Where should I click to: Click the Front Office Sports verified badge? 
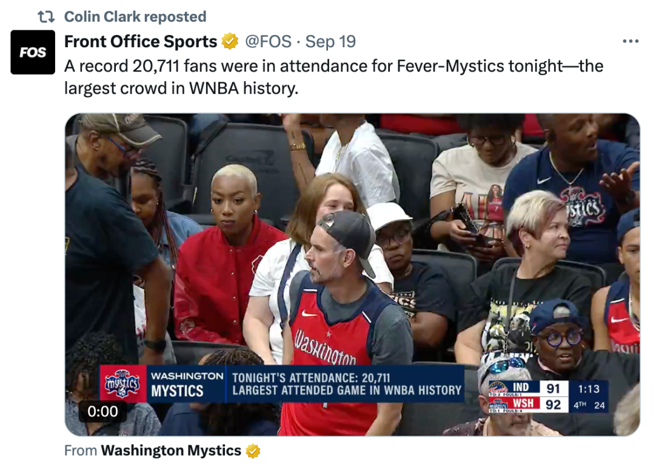230,41
